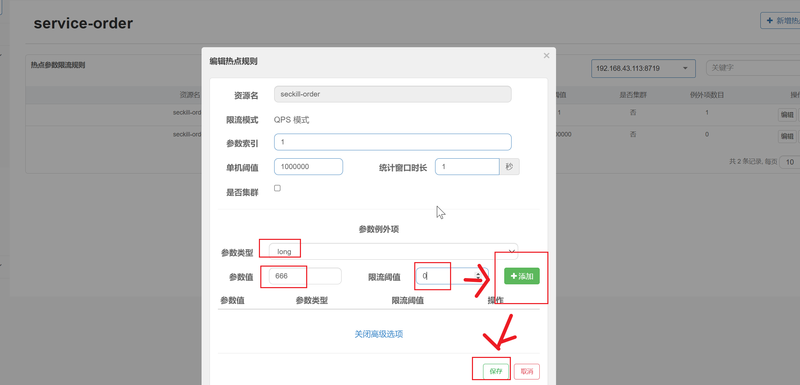Click the disabled 资源名 seckill-order field
The image size is (800, 385).
392,94
